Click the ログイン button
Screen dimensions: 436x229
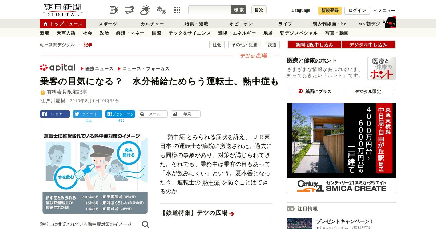click(357, 10)
